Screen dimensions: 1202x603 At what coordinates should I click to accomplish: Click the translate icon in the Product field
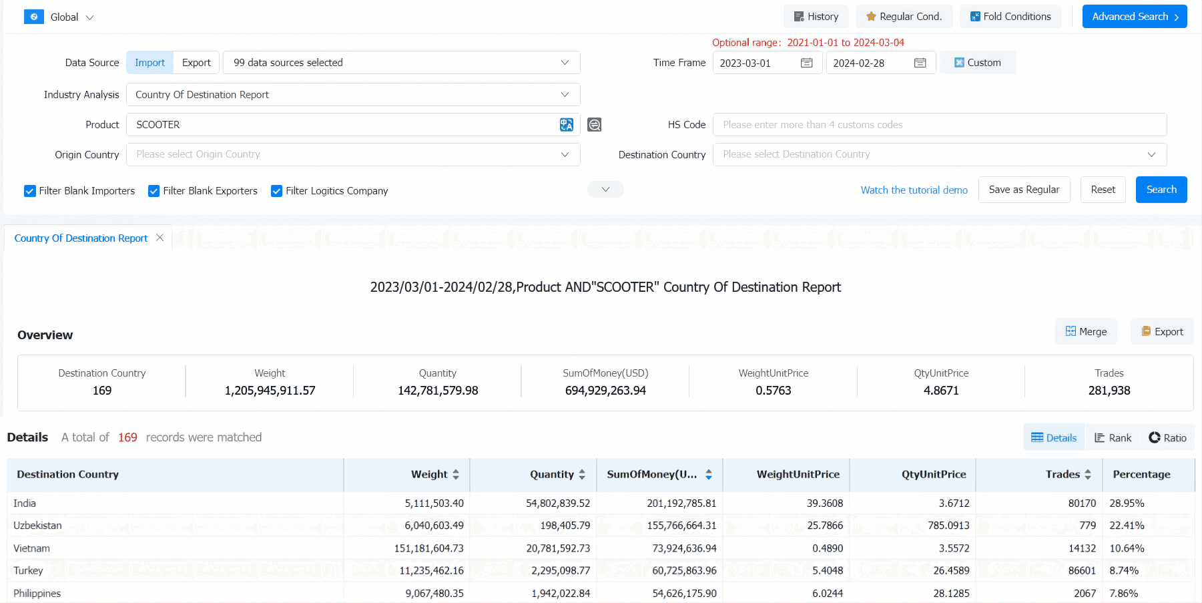point(566,125)
